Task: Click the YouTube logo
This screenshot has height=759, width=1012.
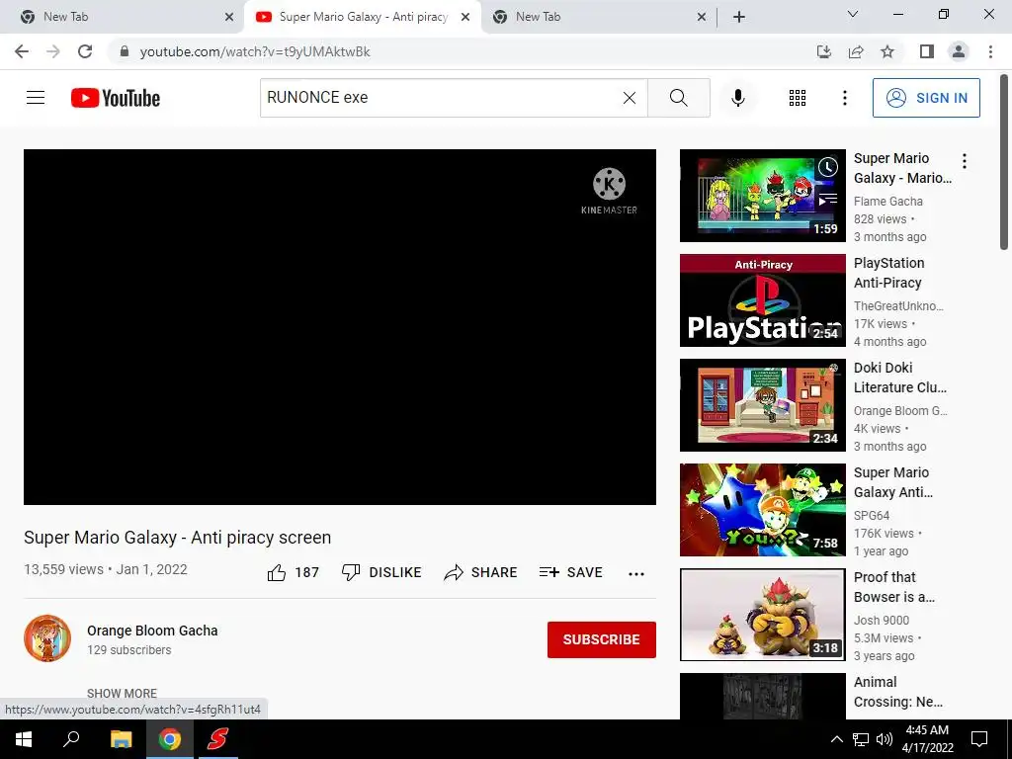Action: [x=116, y=98]
